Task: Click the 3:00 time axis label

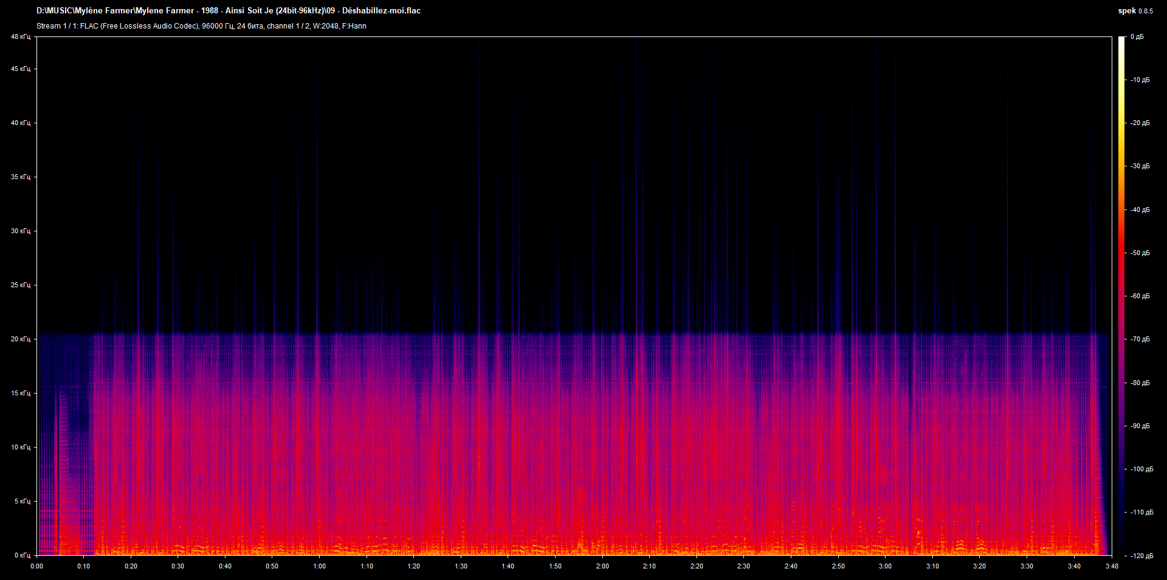Action: 886,567
